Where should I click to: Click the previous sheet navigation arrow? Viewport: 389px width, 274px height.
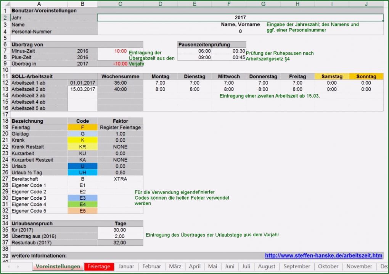click(x=8, y=266)
